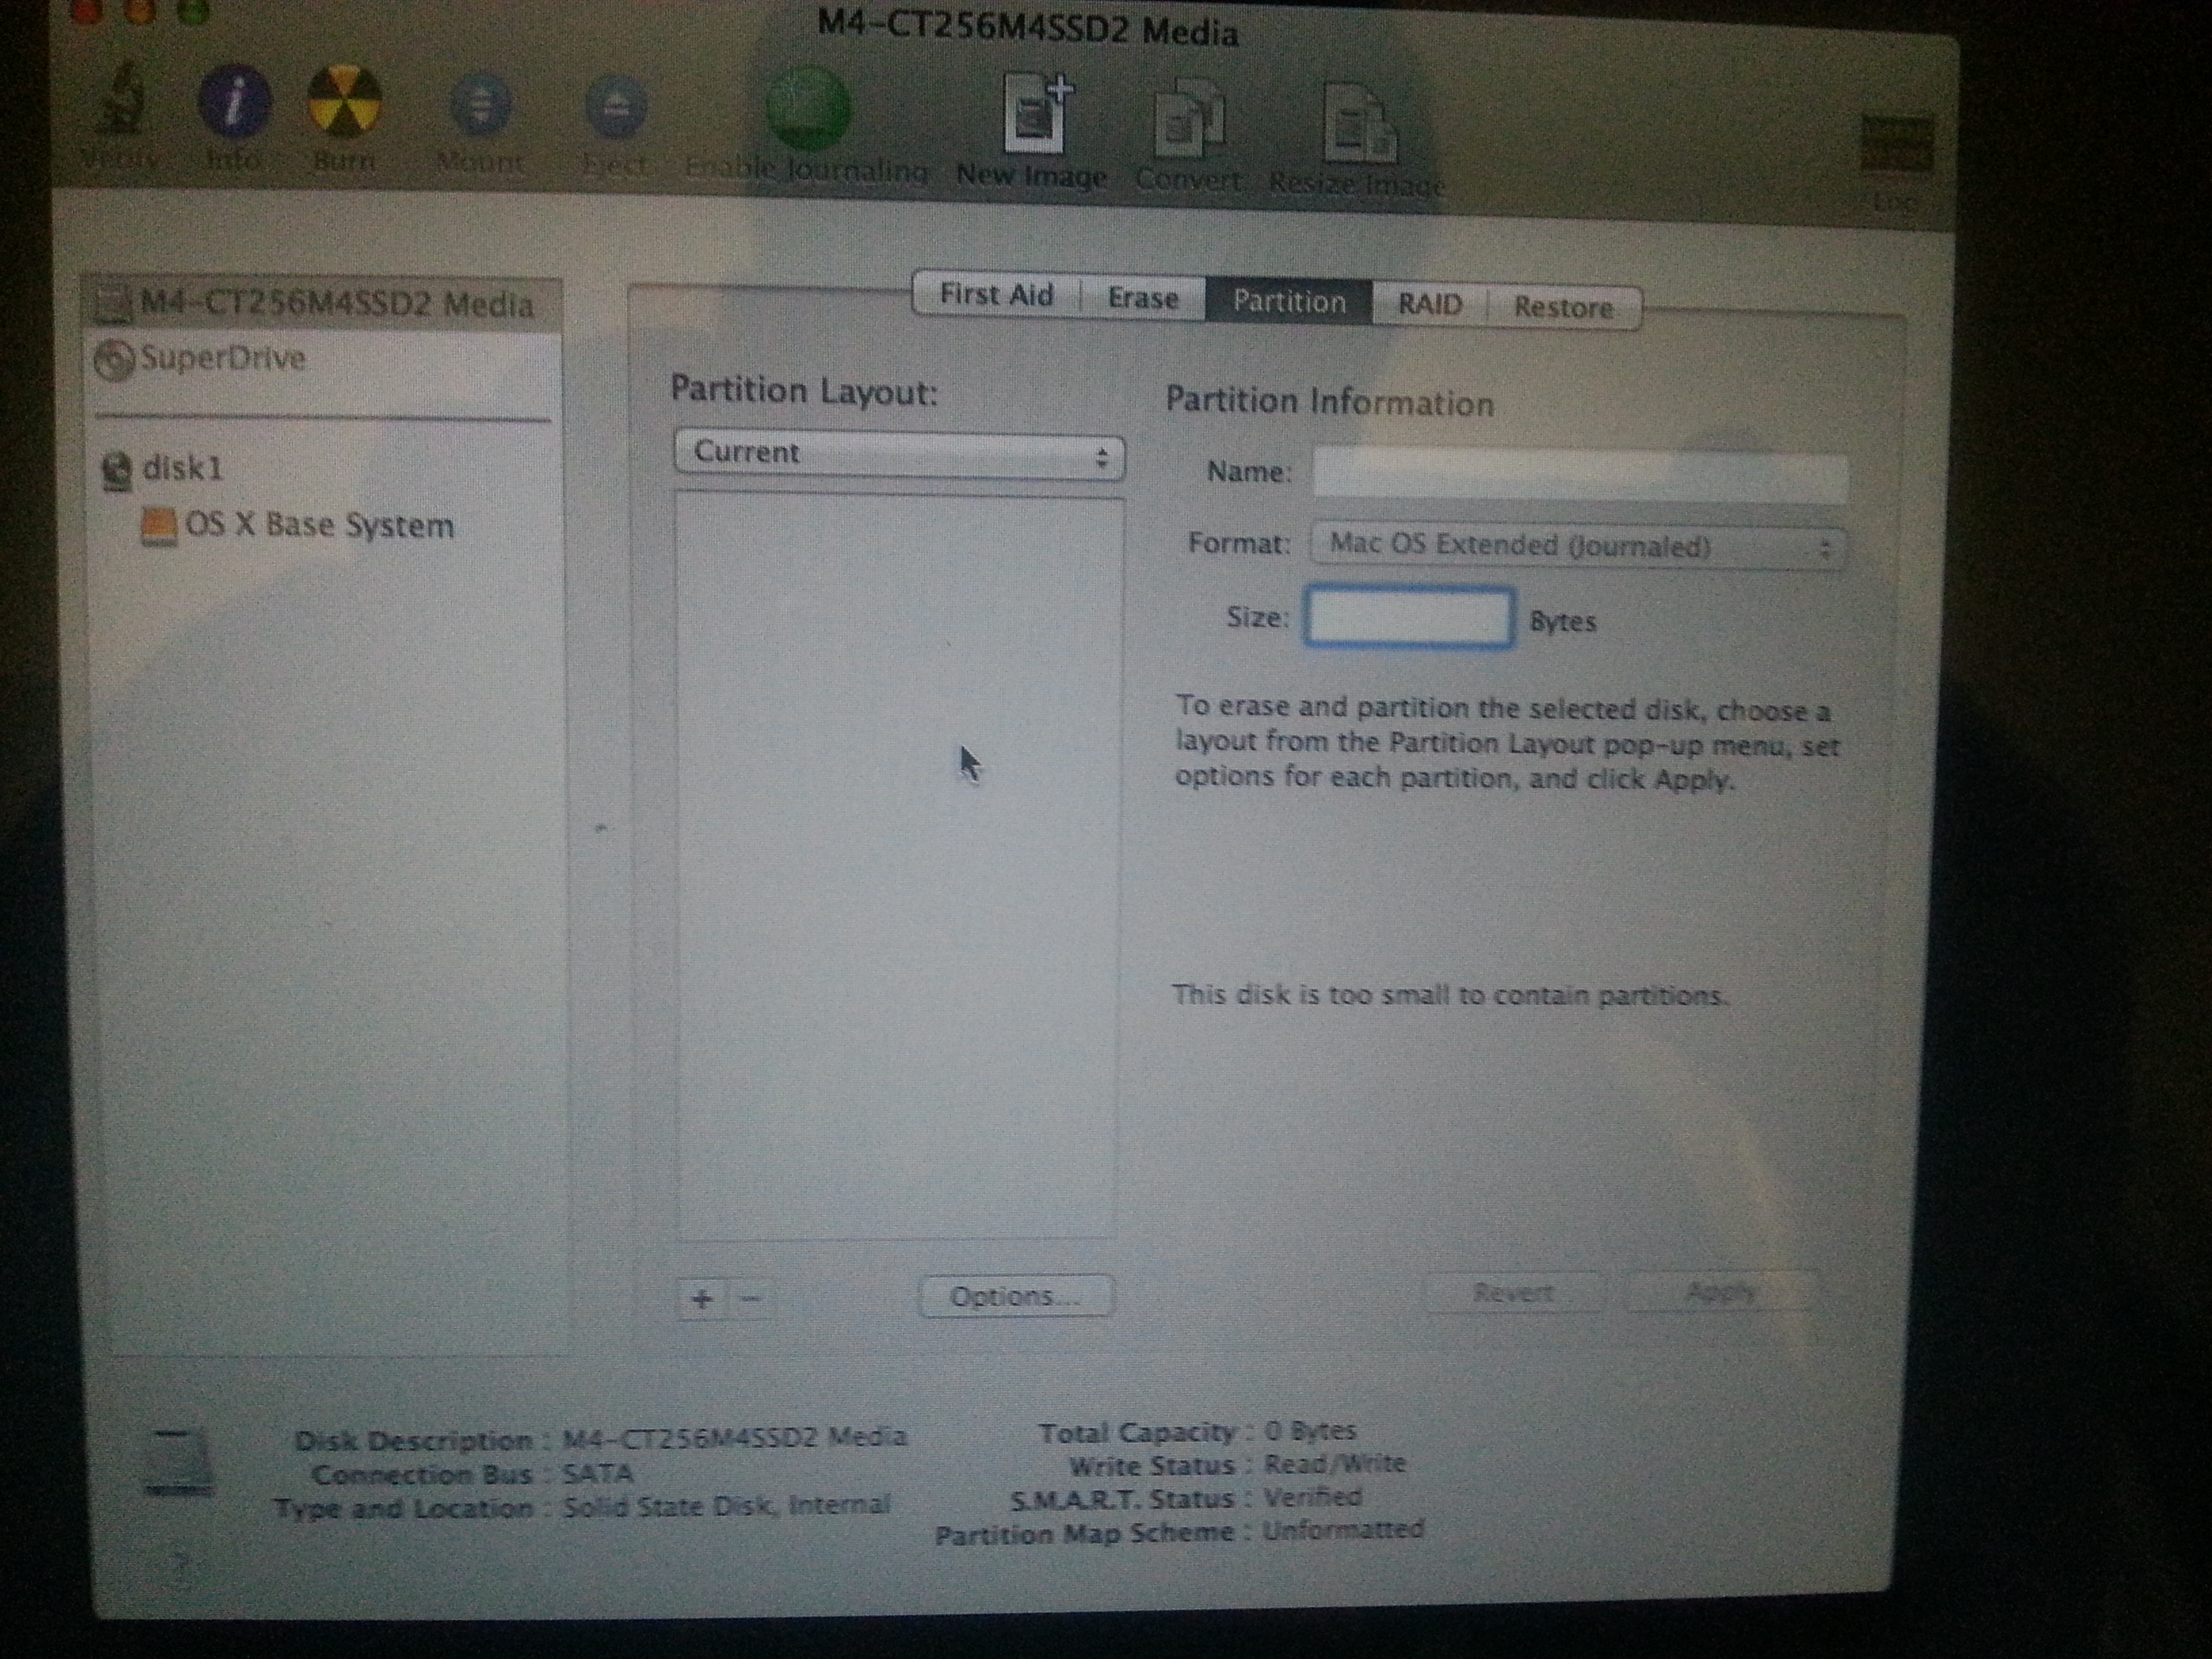Screen dimensions: 2212x1659
Task: Click the Burn toolbar icon
Action: 344,101
